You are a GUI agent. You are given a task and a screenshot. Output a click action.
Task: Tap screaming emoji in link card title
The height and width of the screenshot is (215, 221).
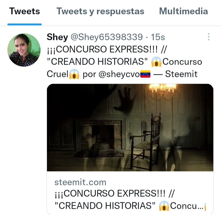click(164, 206)
